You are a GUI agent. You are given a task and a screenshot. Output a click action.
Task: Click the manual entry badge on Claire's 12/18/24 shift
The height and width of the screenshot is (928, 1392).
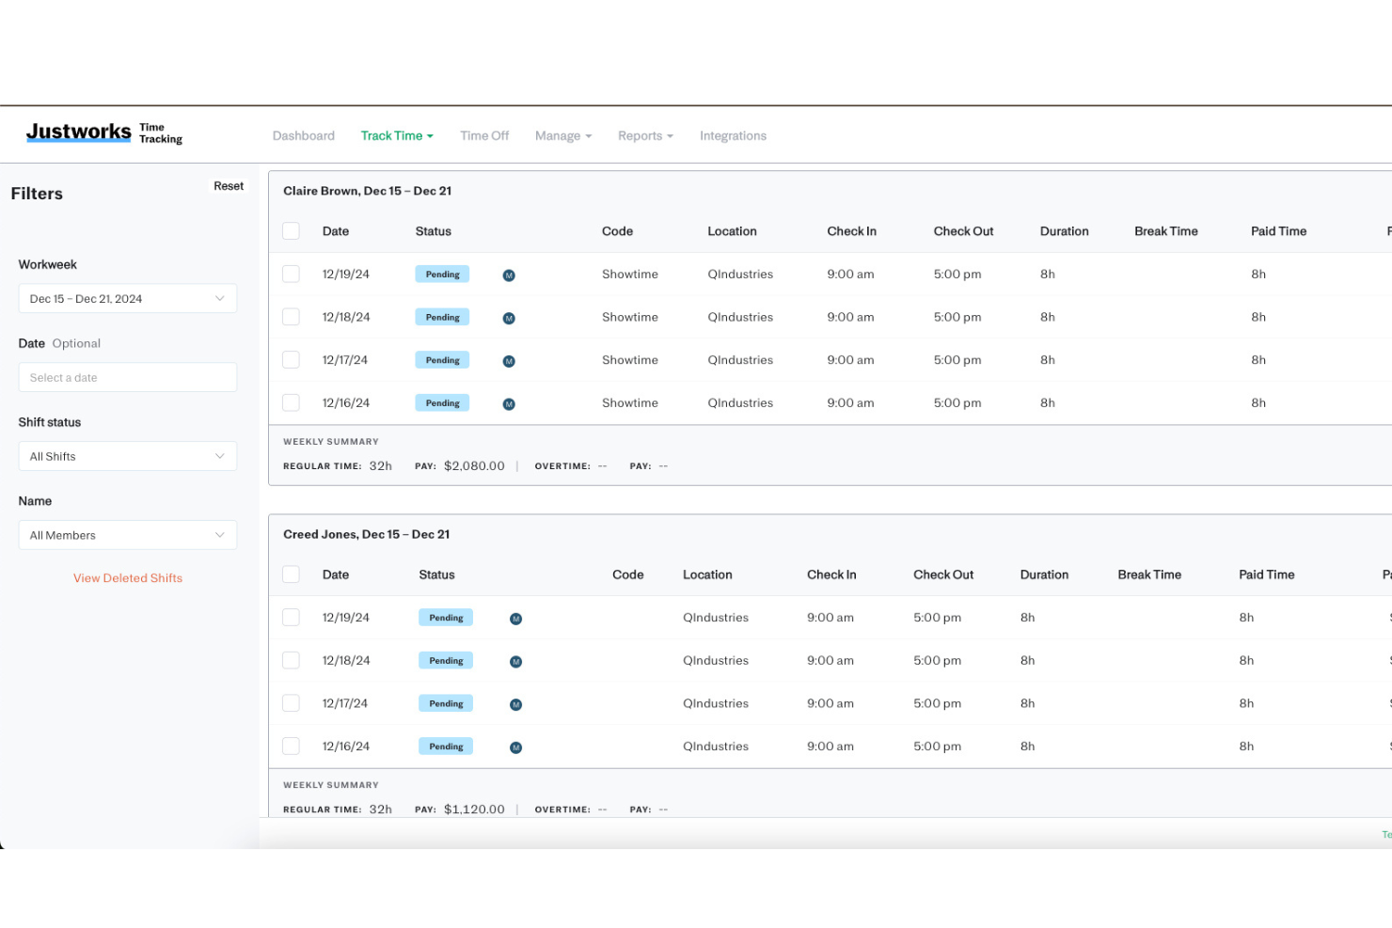[x=509, y=317]
